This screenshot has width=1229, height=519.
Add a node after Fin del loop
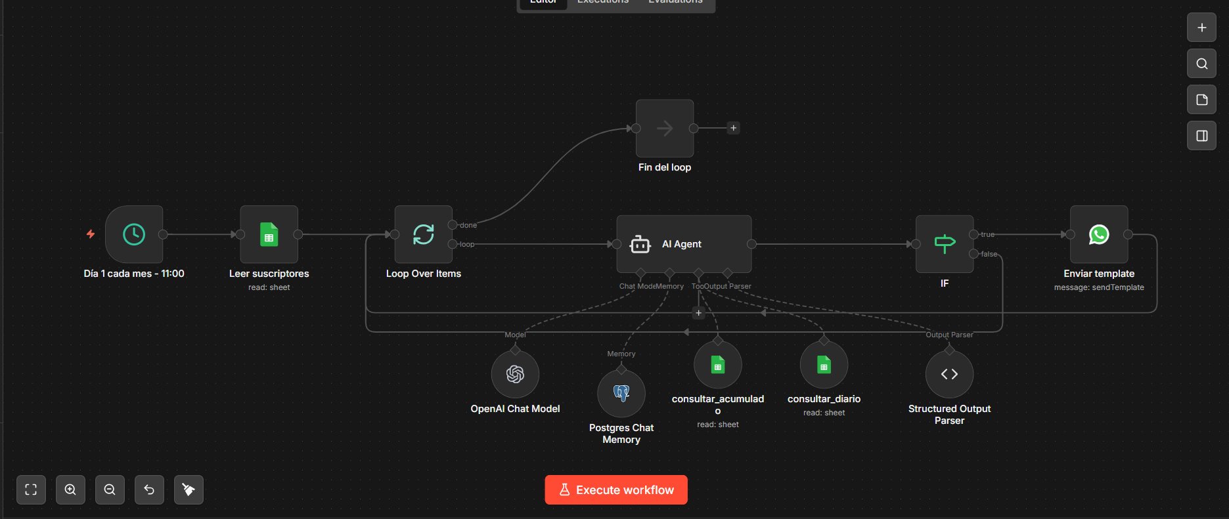[734, 128]
